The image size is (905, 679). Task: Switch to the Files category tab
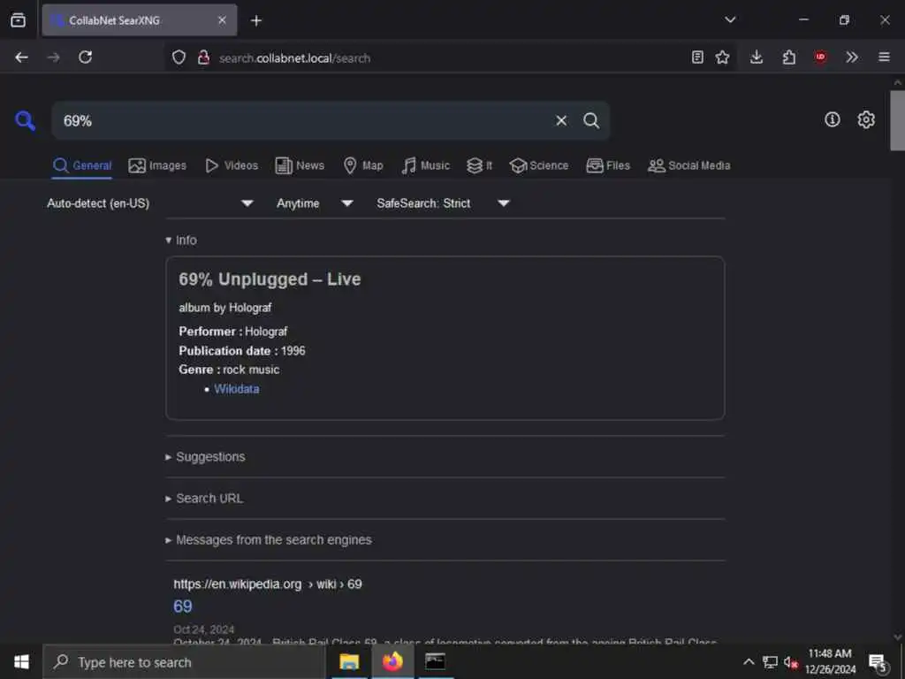[x=608, y=165]
